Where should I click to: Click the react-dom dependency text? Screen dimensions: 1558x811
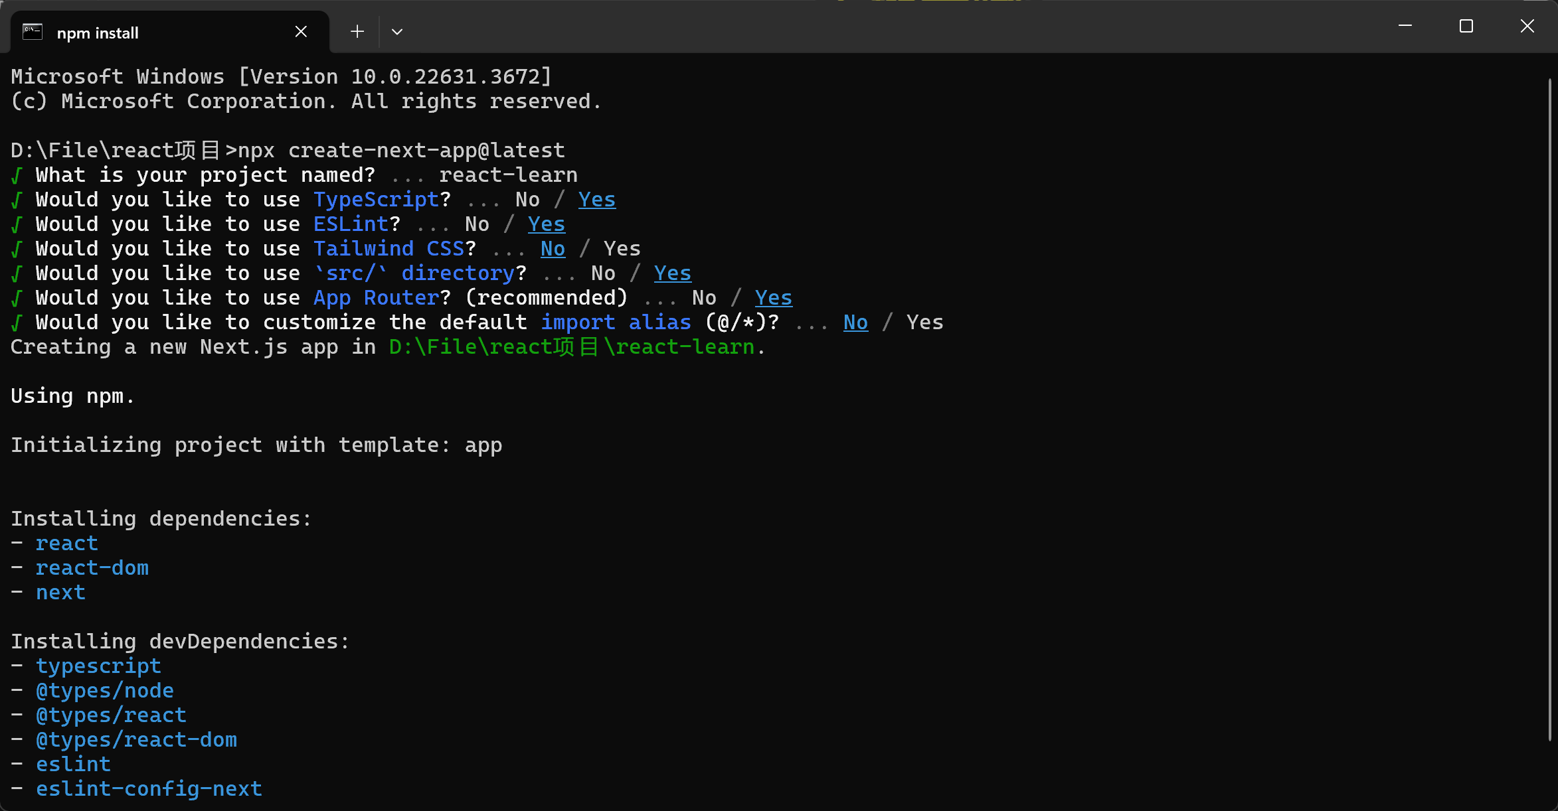click(92, 568)
